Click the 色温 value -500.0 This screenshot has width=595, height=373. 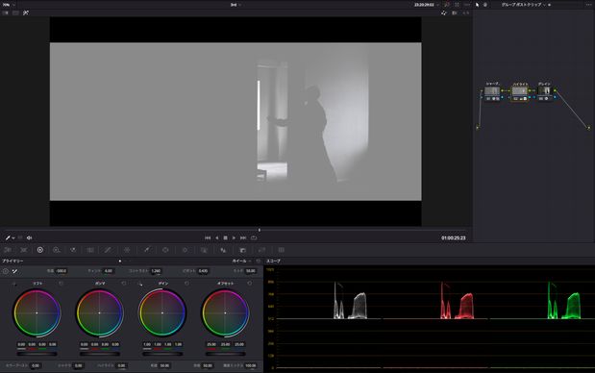[62, 271]
